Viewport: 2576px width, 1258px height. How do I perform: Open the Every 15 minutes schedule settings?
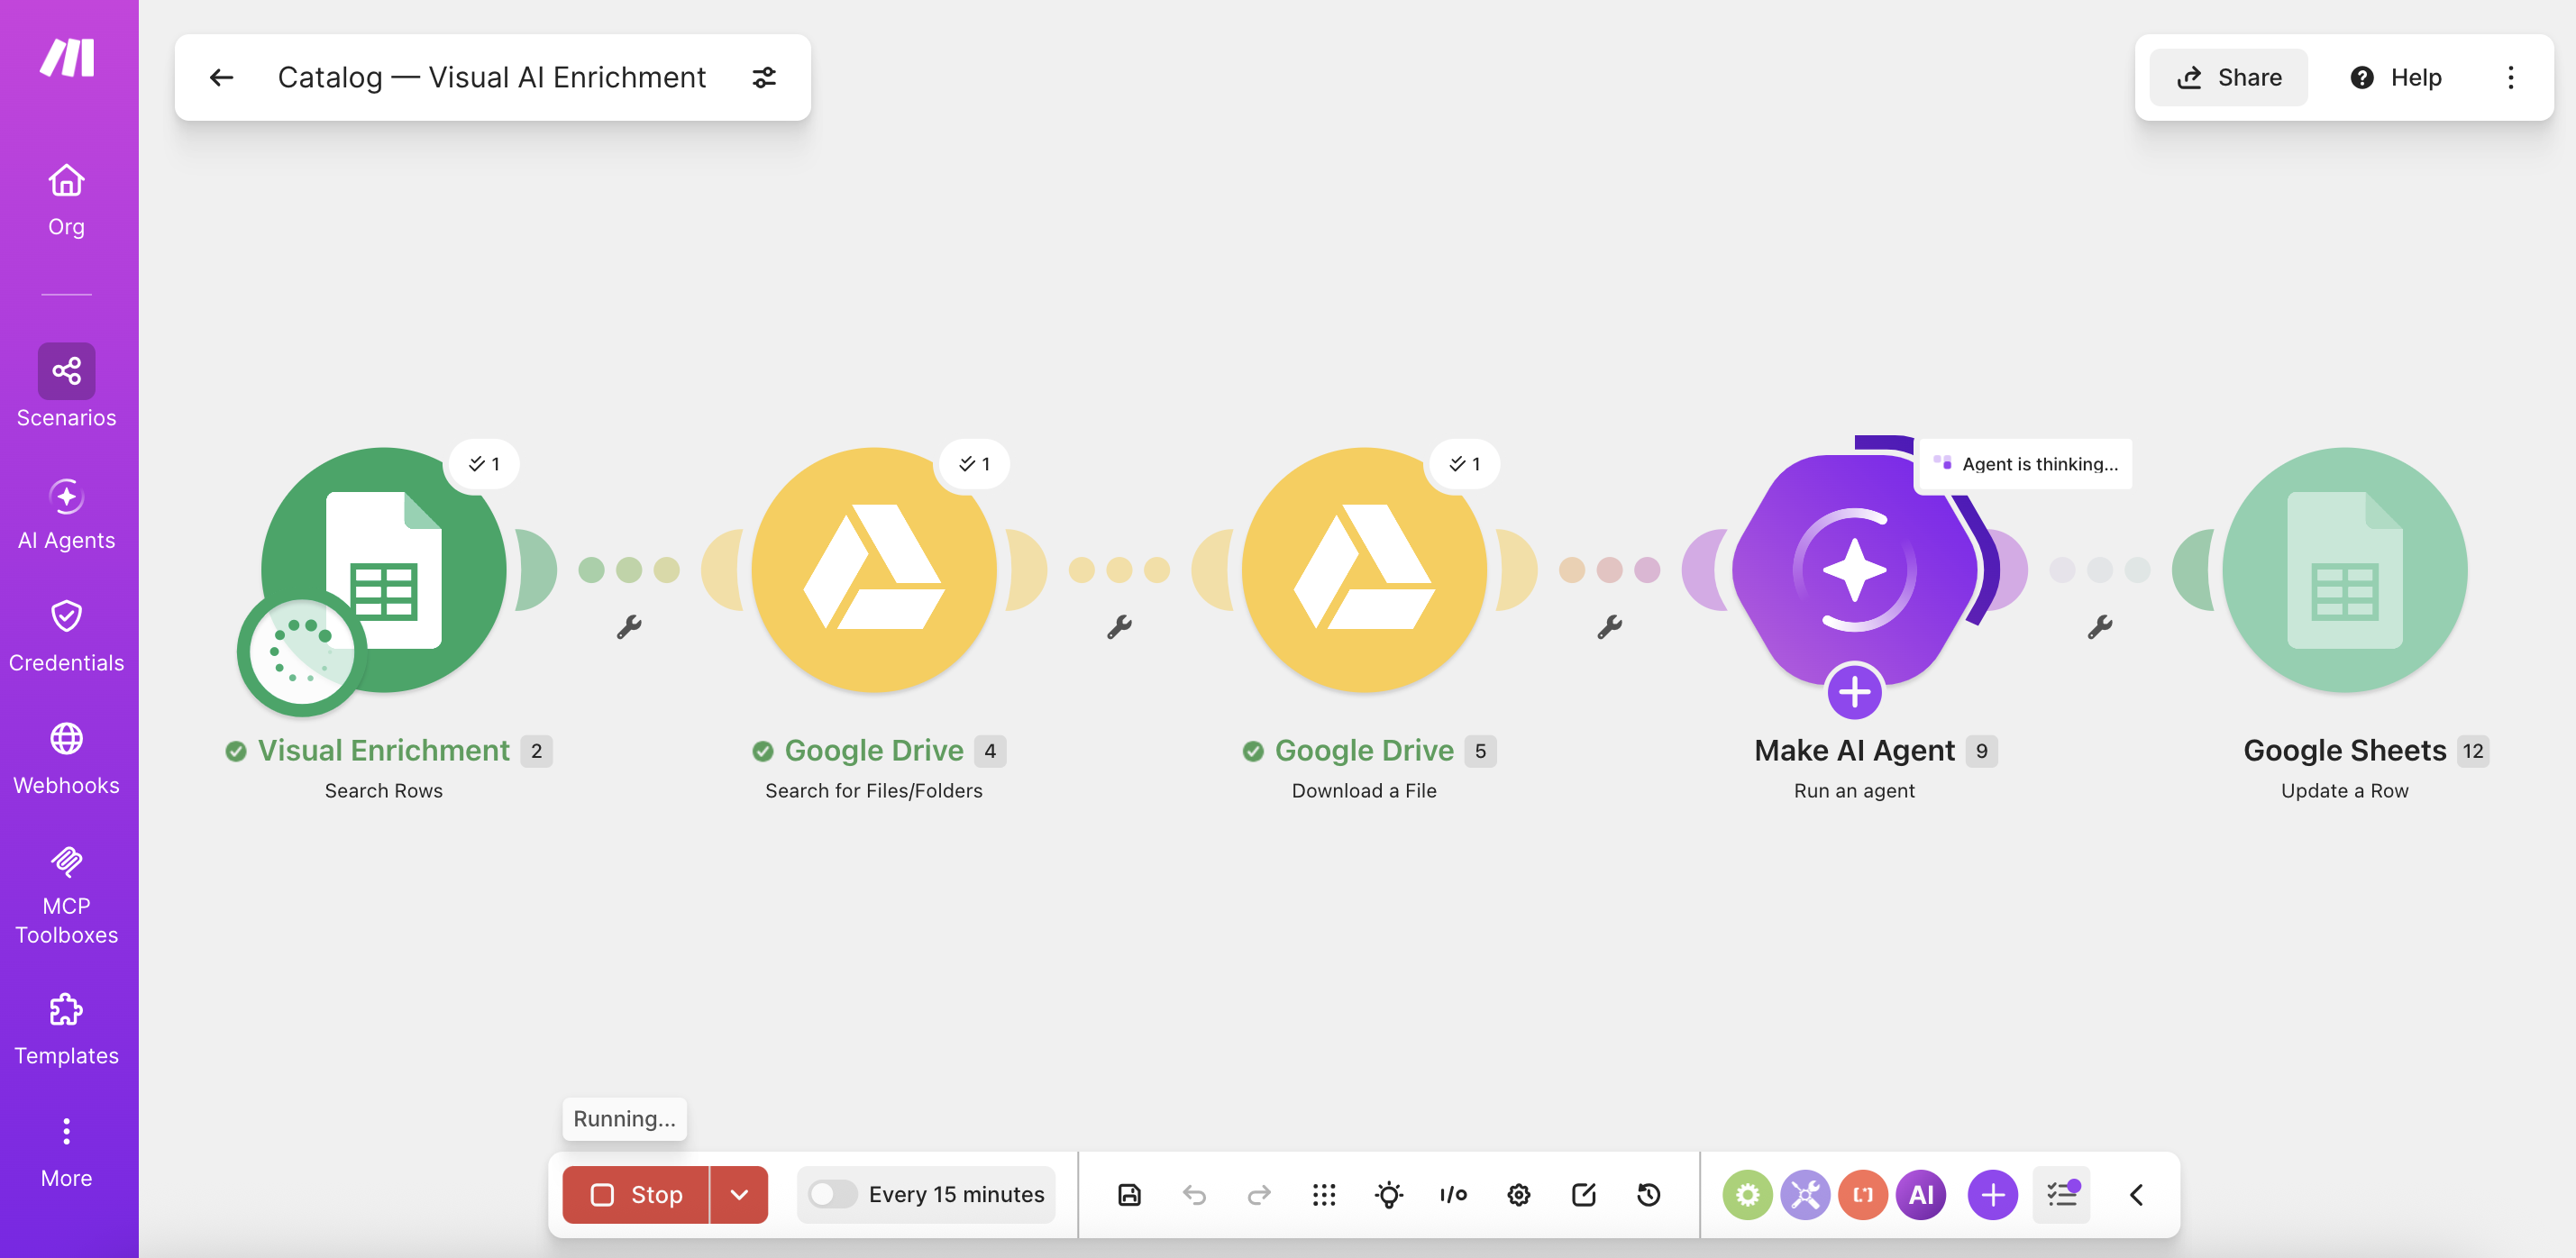[x=956, y=1194]
